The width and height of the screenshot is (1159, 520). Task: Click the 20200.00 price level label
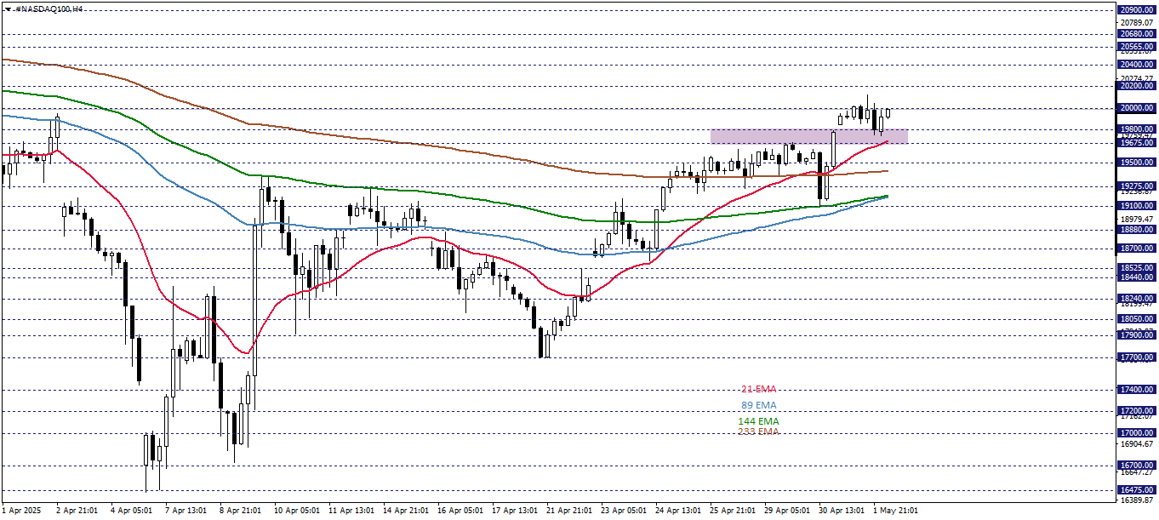pyautogui.click(x=1136, y=86)
